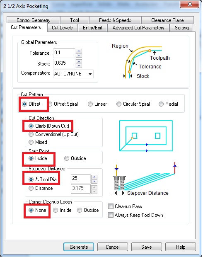Decrease Tolerance with the down arrow

click(x=79, y=56)
